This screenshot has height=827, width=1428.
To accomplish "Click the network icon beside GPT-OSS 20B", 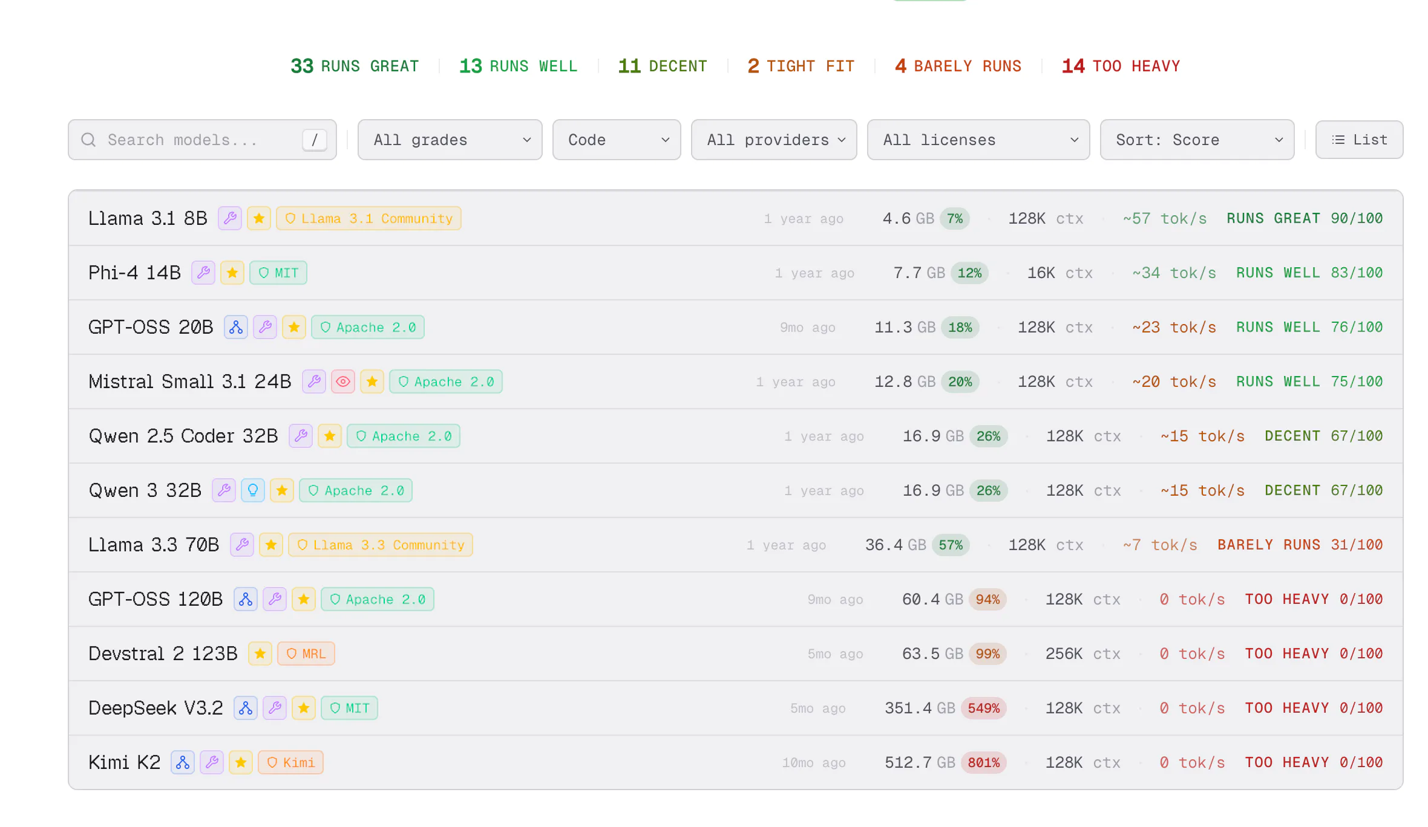I will point(236,327).
